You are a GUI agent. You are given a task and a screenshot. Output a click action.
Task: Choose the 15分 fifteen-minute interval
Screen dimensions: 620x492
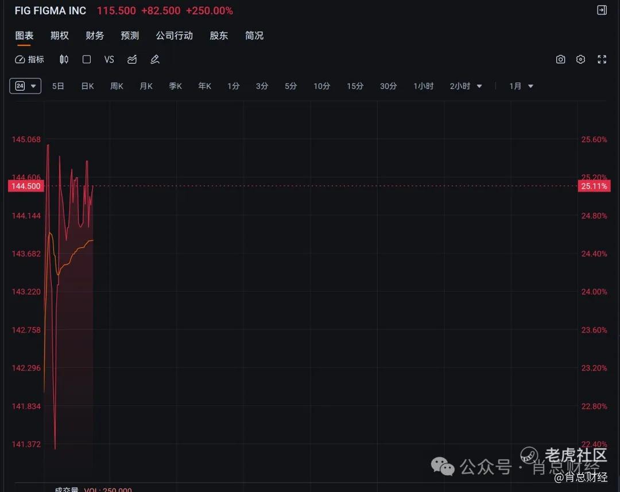coord(355,86)
